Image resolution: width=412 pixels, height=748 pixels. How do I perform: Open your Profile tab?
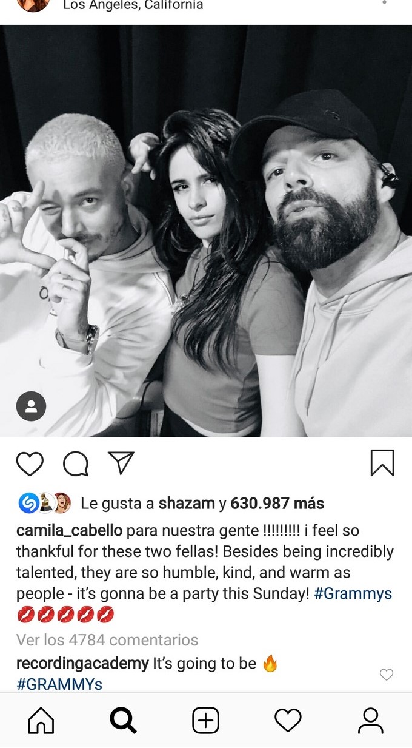[x=370, y=721]
